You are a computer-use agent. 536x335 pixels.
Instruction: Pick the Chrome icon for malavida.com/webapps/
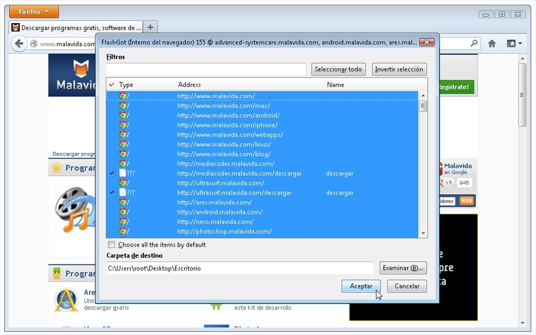pos(122,135)
